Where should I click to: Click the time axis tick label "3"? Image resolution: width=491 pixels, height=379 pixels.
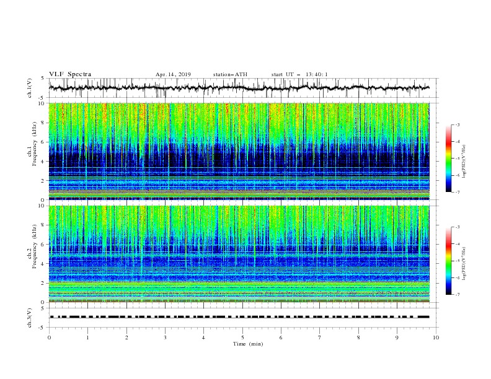(x=165, y=338)
